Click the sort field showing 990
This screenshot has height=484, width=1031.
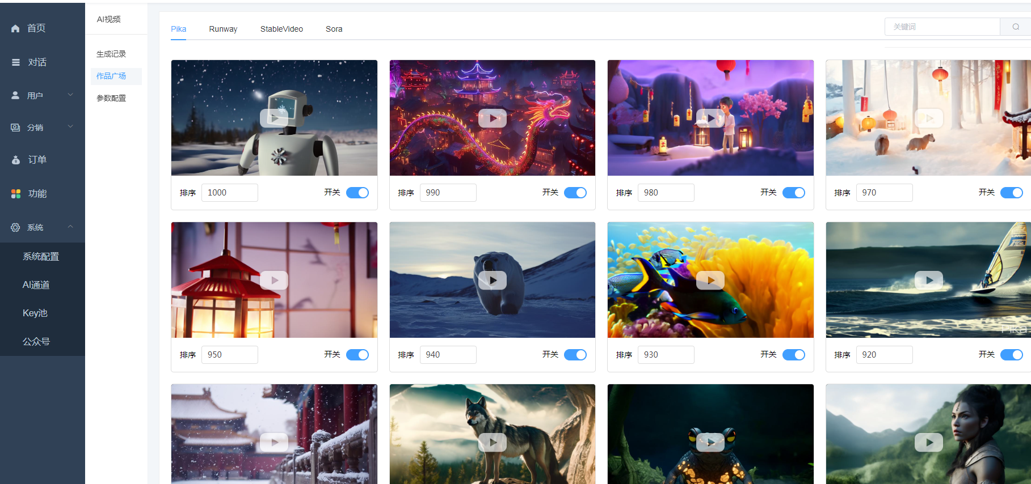point(448,193)
